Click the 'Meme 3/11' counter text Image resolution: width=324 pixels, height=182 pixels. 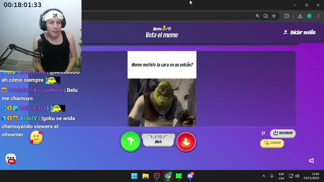coord(162,29)
